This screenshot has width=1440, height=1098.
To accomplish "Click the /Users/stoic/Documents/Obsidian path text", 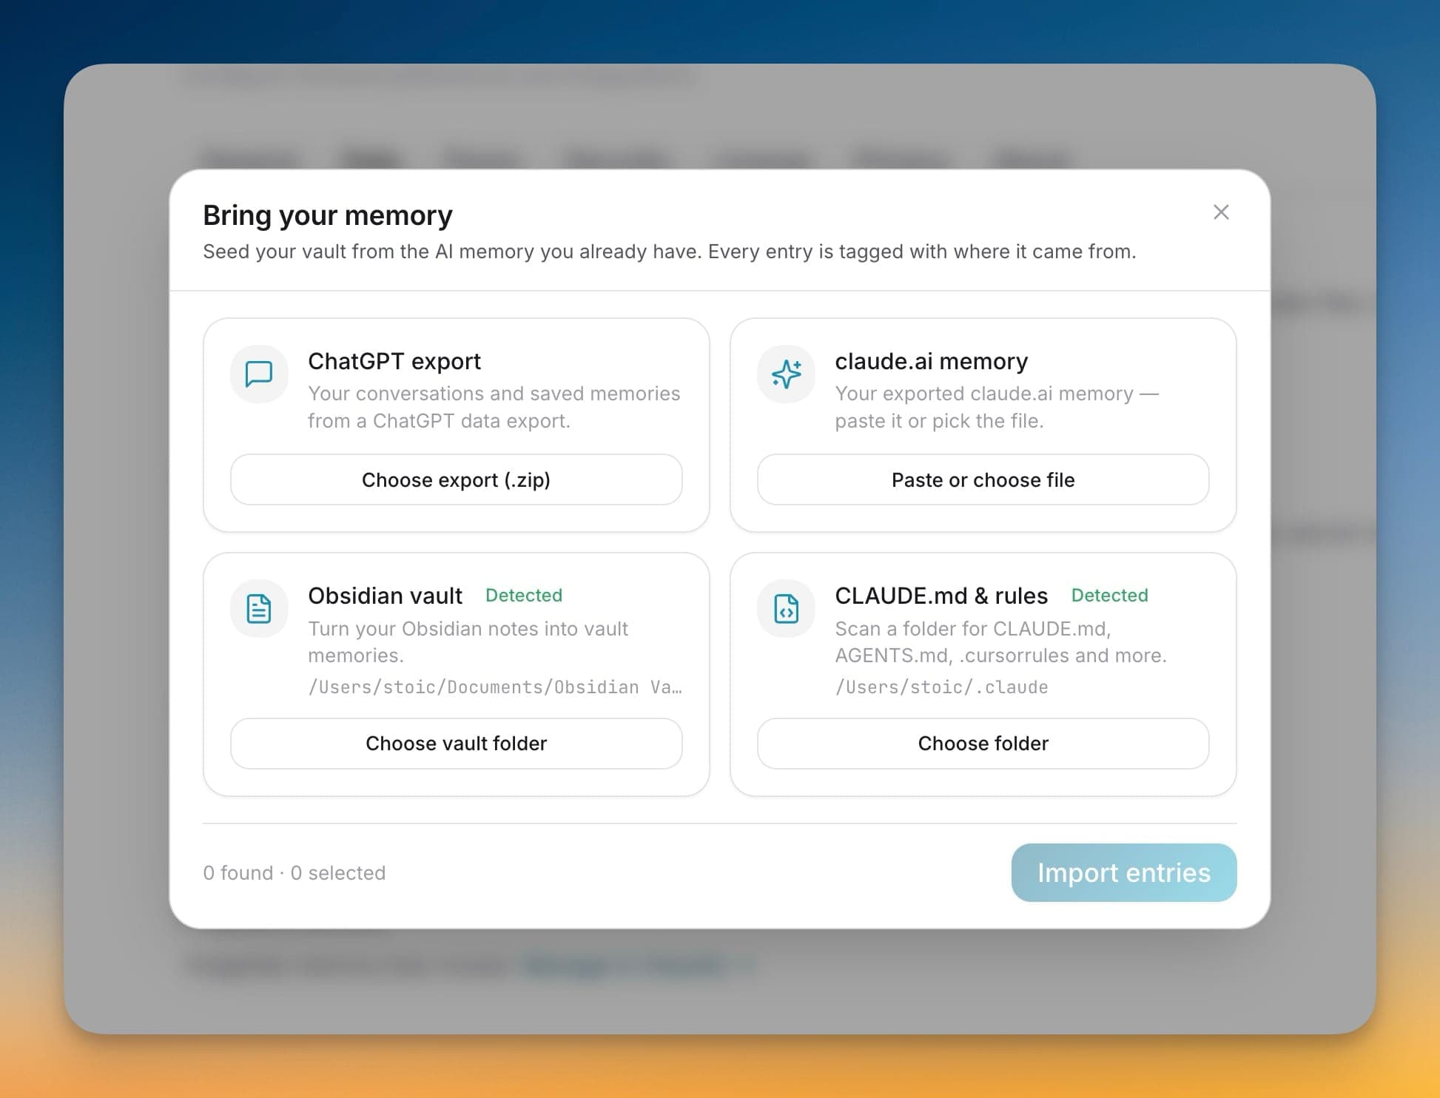I will [495, 687].
